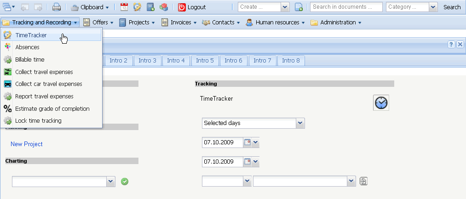Switch to the Intro 8 tab
Screen dimensions: 466x199
(x=291, y=61)
